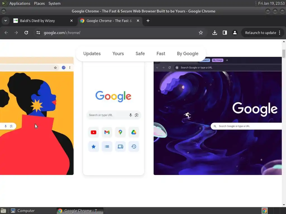Open Chrome's three-dot menu

[x=280, y=33]
